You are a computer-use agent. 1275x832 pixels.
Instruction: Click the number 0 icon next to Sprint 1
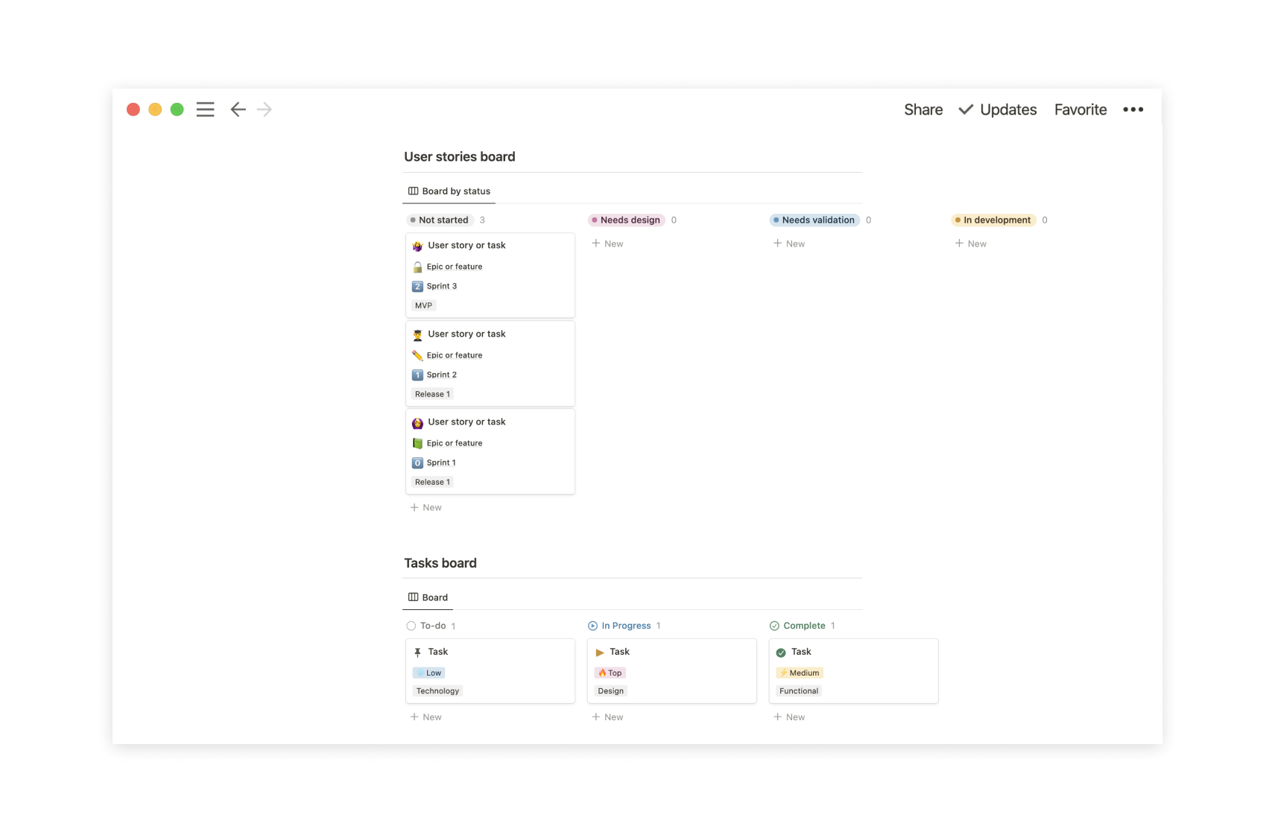(417, 463)
